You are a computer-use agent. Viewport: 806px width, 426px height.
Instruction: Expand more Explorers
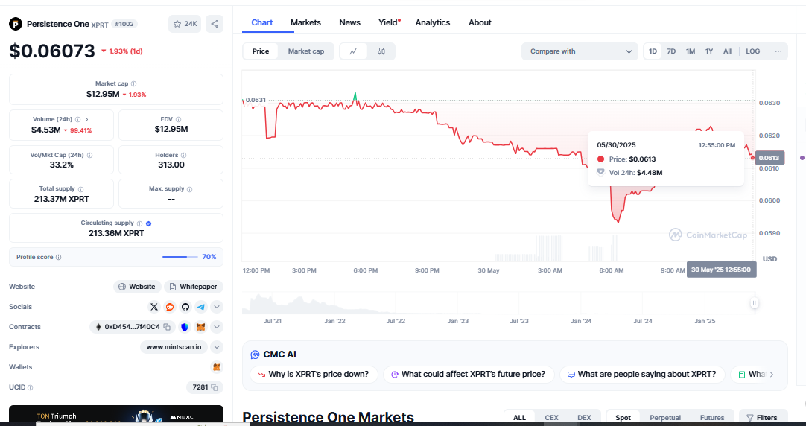pyautogui.click(x=217, y=347)
